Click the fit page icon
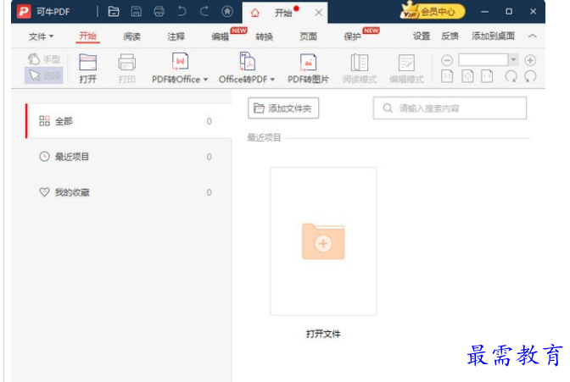Screen dimensions: 570x382 click(x=467, y=76)
